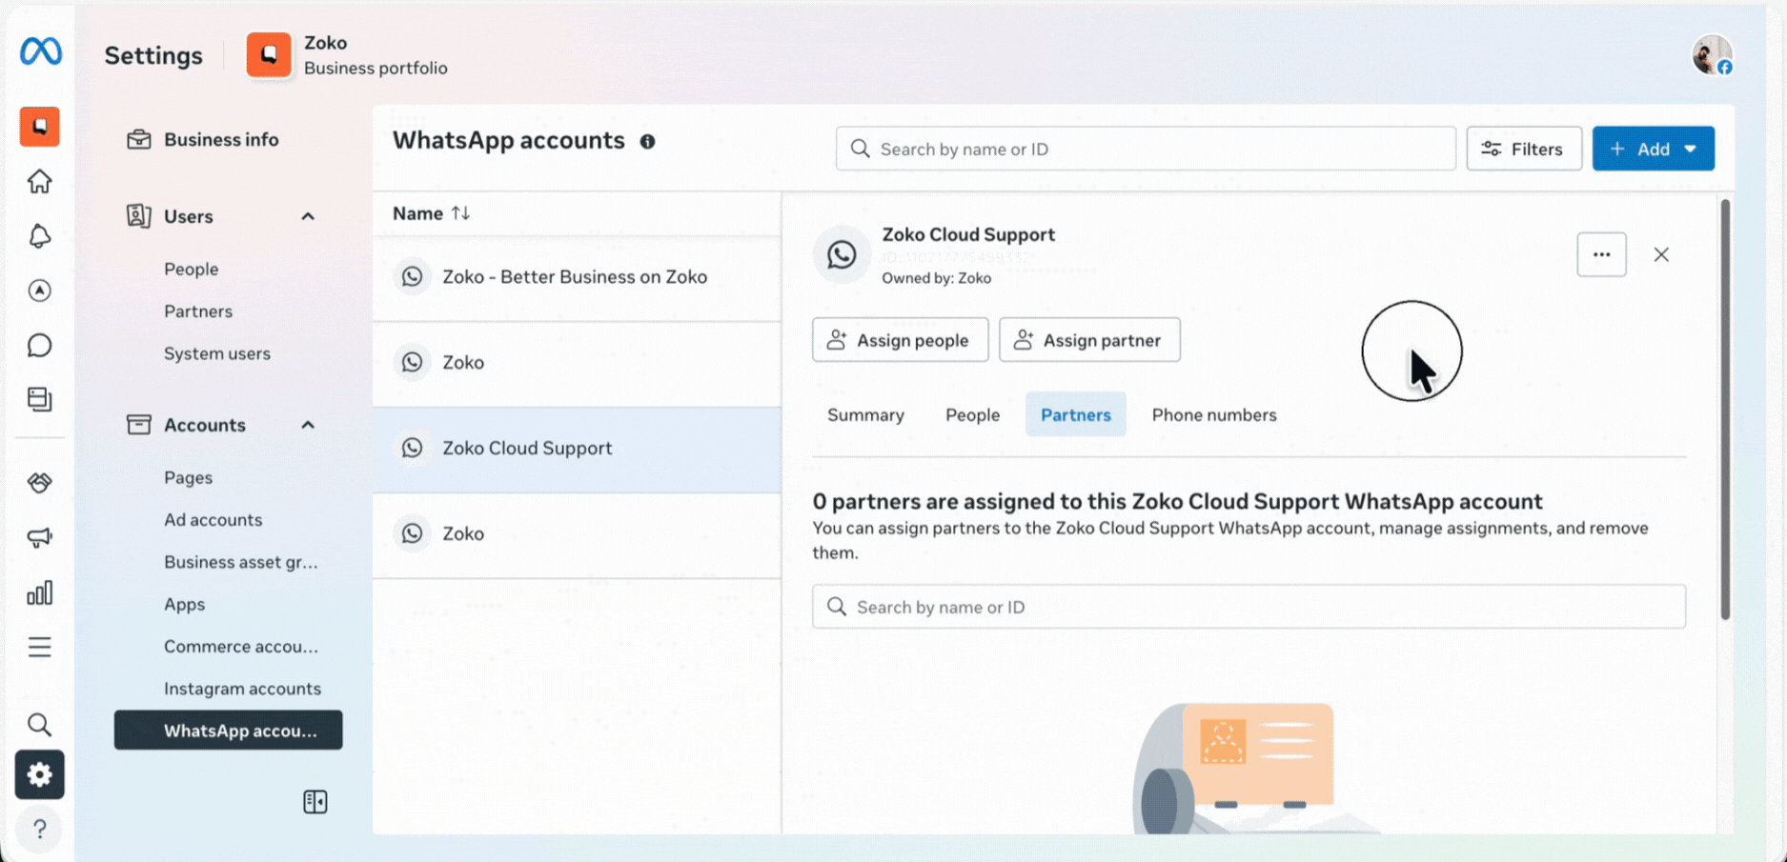Close the Zoko Cloud Support detail panel
This screenshot has width=1787, height=862.
click(1661, 254)
